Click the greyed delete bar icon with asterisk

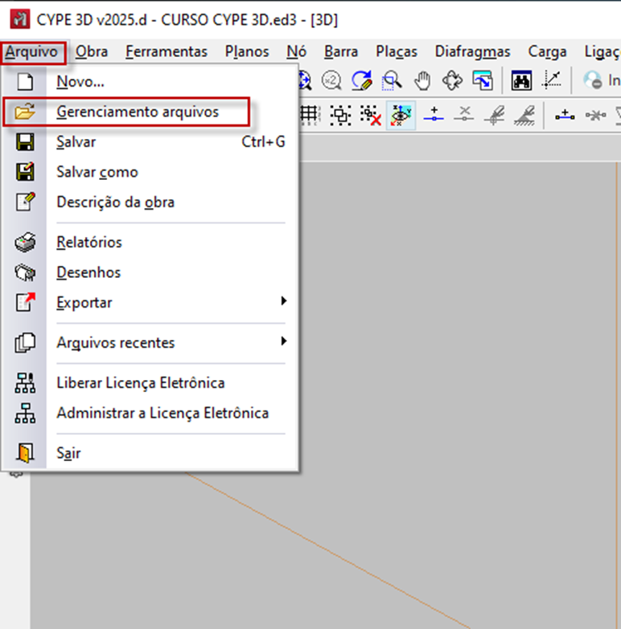[x=595, y=116]
